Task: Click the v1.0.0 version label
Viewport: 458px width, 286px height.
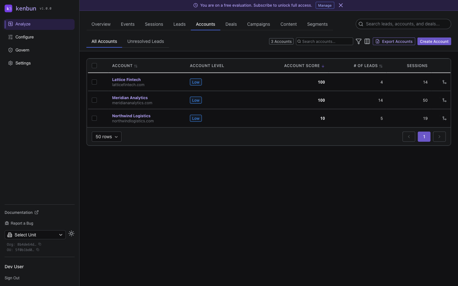Action: tap(45, 9)
